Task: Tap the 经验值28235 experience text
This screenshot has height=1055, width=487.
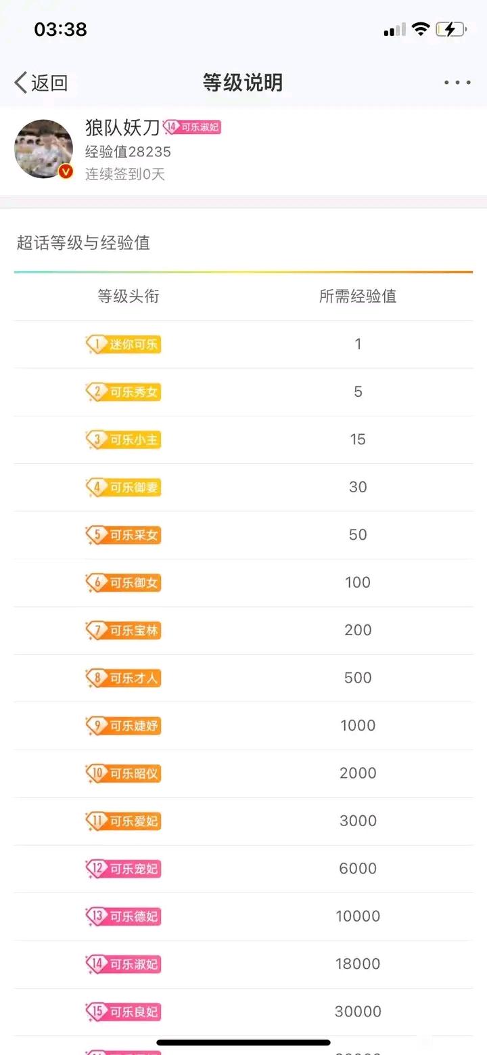Action: pos(128,152)
